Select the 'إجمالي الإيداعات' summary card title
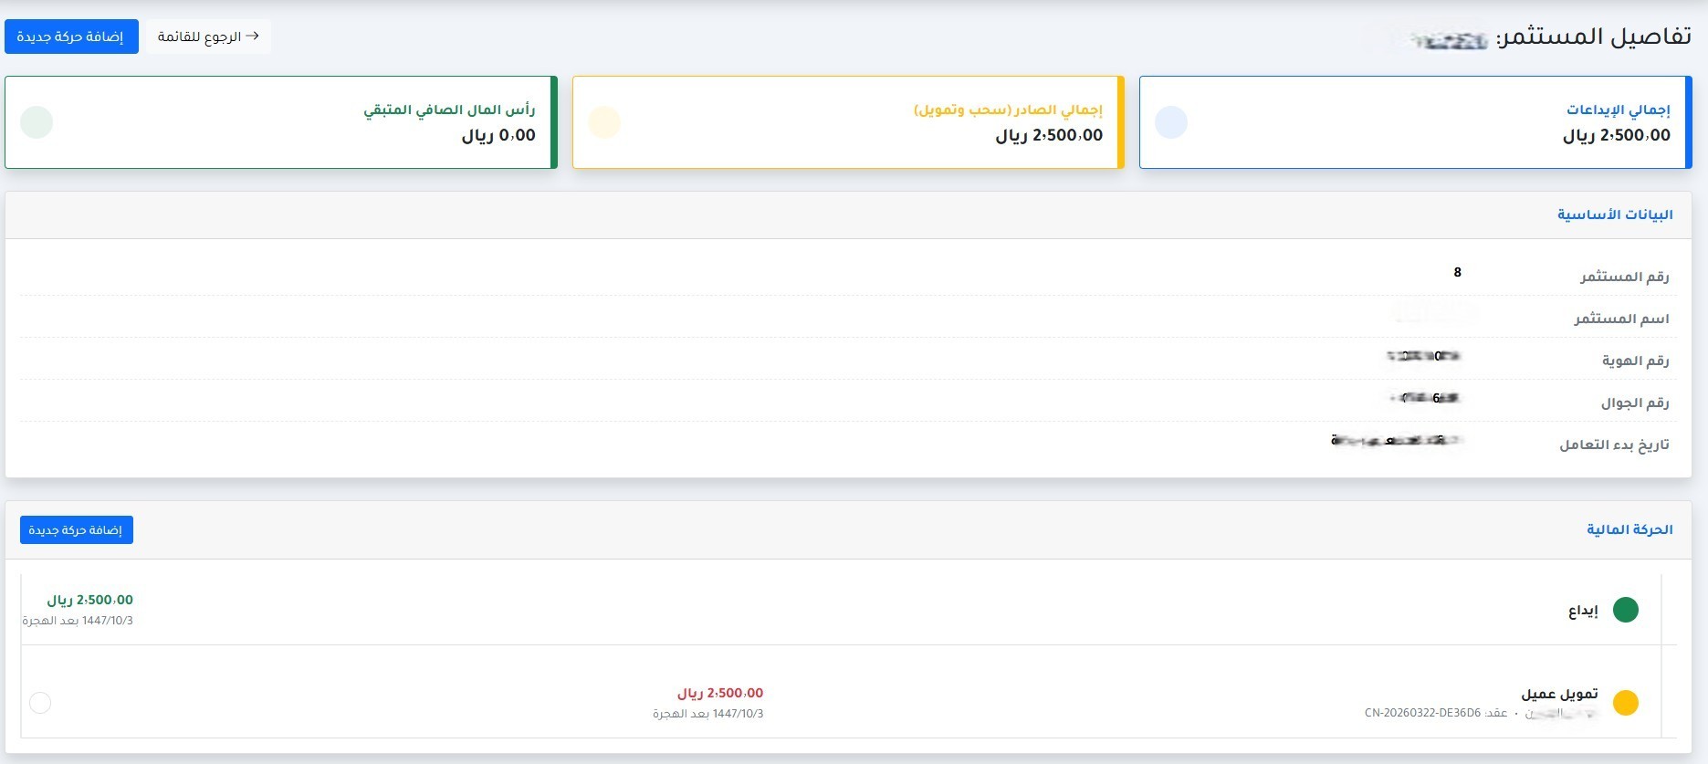Image resolution: width=1708 pixels, height=764 pixels. pos(1618,110)
